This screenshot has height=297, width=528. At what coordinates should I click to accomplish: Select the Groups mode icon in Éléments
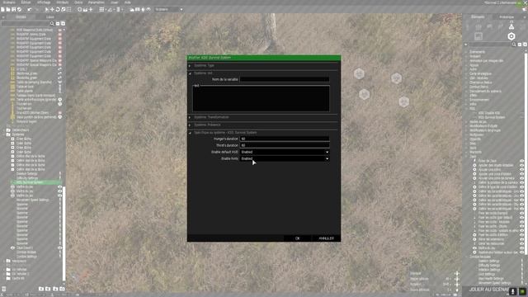[478, 26]
